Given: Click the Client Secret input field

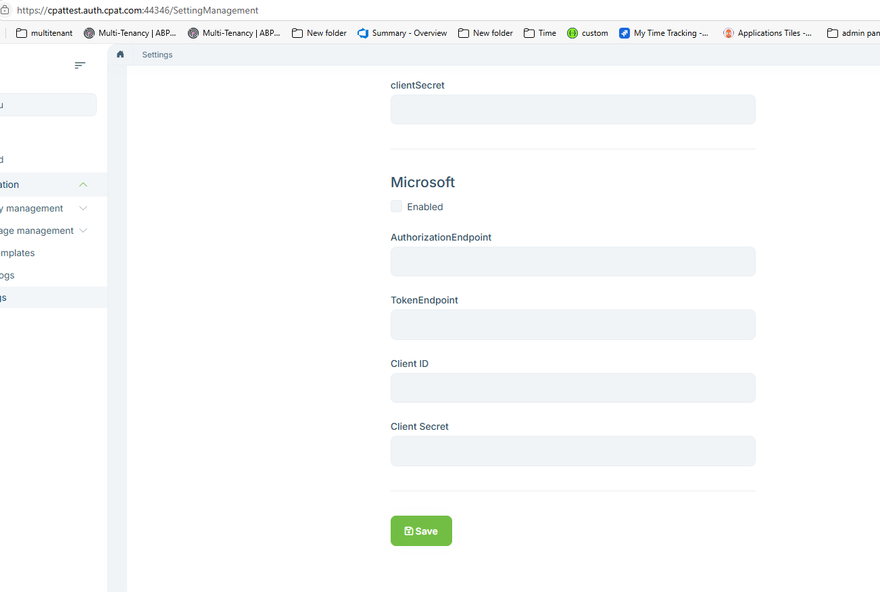Looking at the screenshot, I should pos(572,451).
